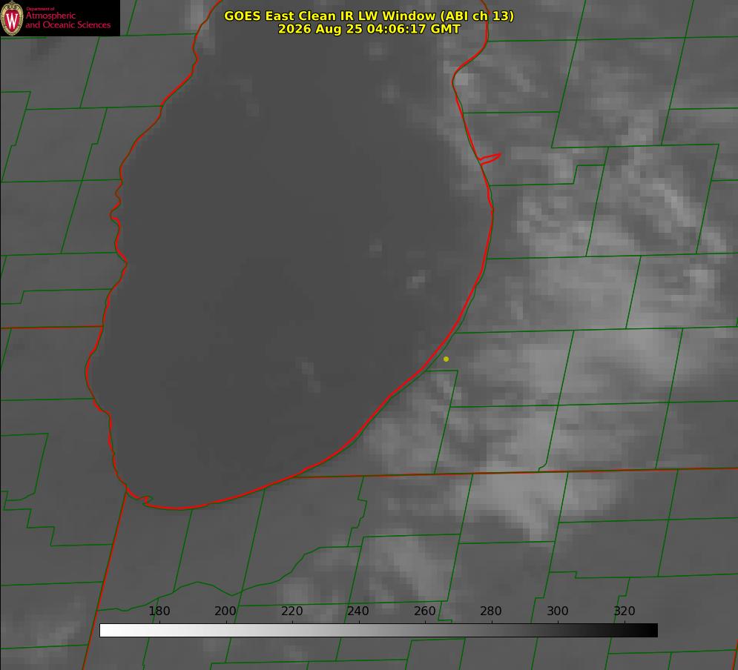This screenshot has height=670, width=738.
Task: Select the 220 colorbar tick label
Action: pos(291,611)
